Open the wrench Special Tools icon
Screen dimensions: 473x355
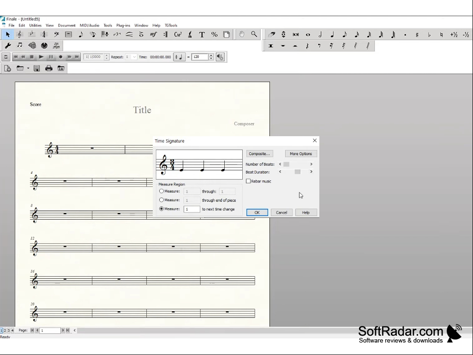(x=7, y=46)
